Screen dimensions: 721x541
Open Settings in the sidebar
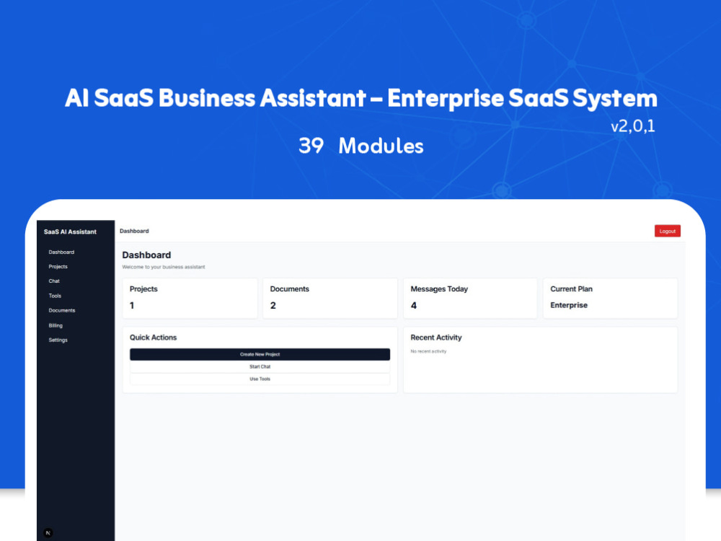(x=58, y=340)
